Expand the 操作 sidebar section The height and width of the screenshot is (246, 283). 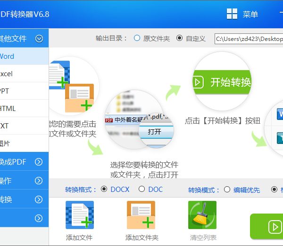point(39,181)
